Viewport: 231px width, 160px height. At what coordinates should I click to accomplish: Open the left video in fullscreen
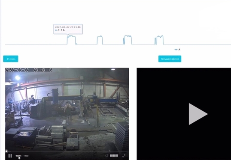pyautogui.click(x=124, y=156)
